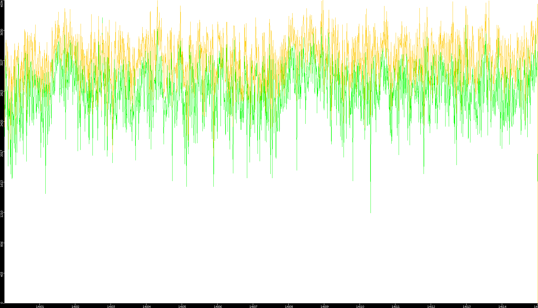Select the 14:10 time axis marker
The image size is (538, 308).
coord(360,306)
